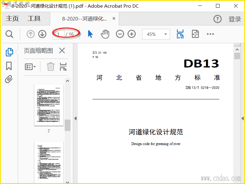Image resolution: width=245 pixels, height=184 pixels.
Task: Open the Find text search tool
Action: click(x=9, y=34)
